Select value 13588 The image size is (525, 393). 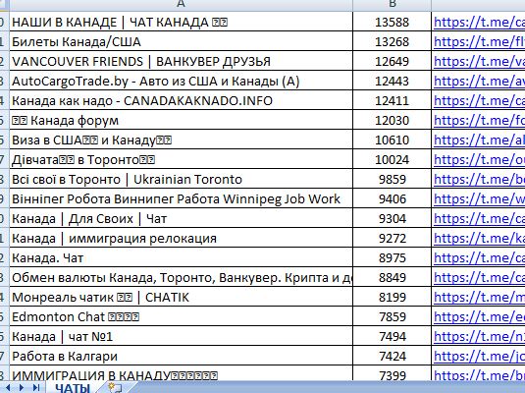(393, 23)
